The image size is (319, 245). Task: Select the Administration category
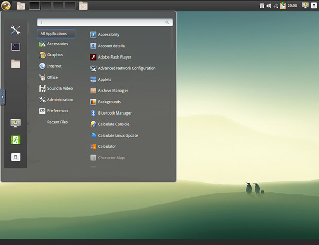point(56,100)
